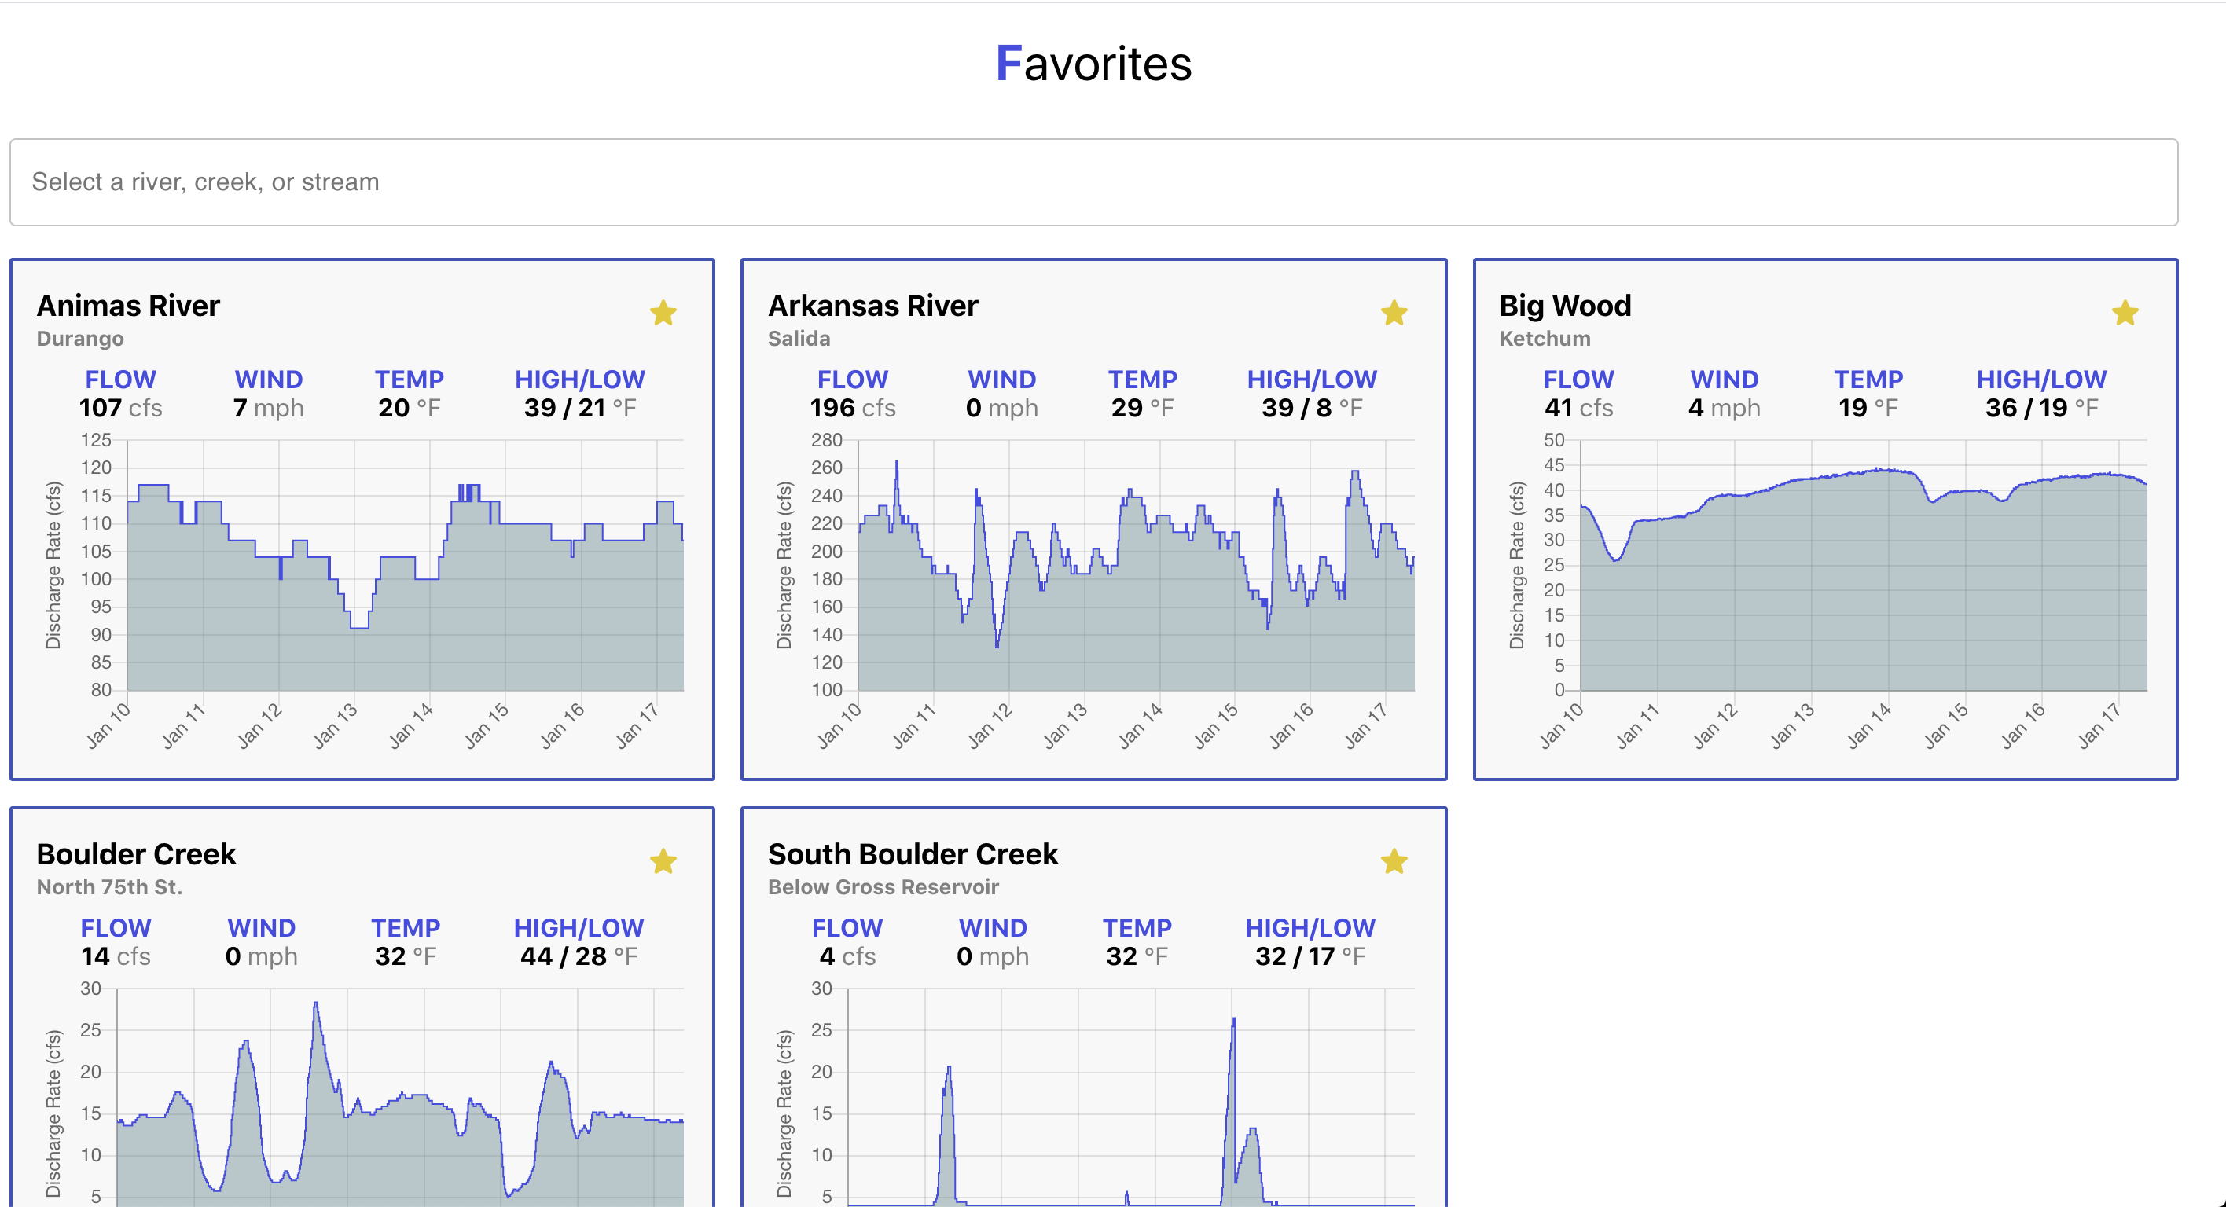Remove Boulder Creek from favorites star
Screen dimensions: 2226x1207
coord(663,861)
